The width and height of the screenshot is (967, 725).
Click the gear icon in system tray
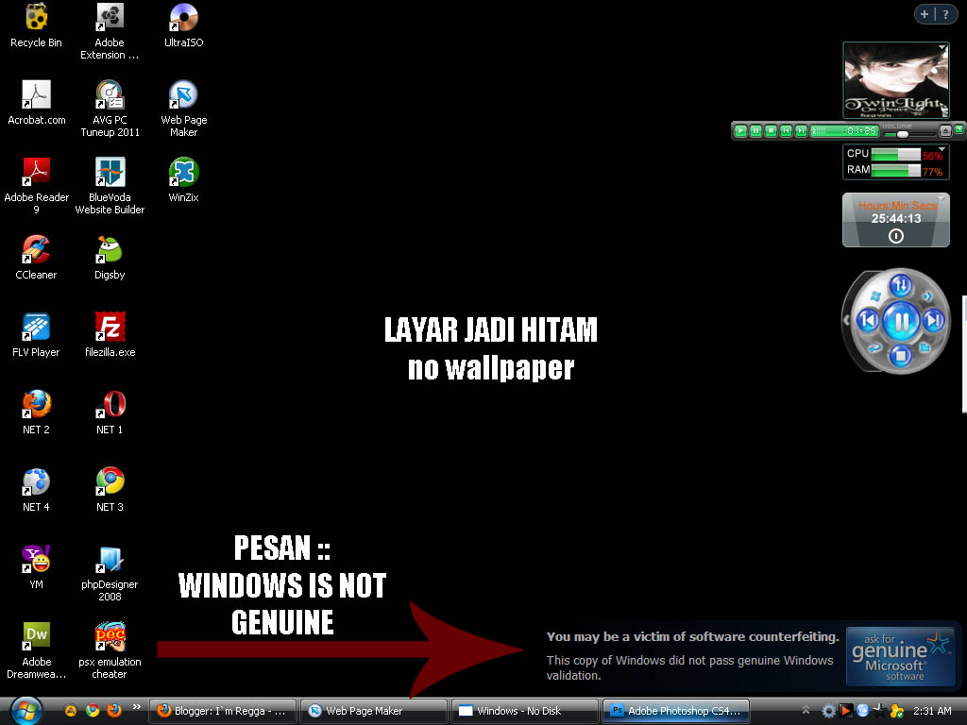click(828, 712)
